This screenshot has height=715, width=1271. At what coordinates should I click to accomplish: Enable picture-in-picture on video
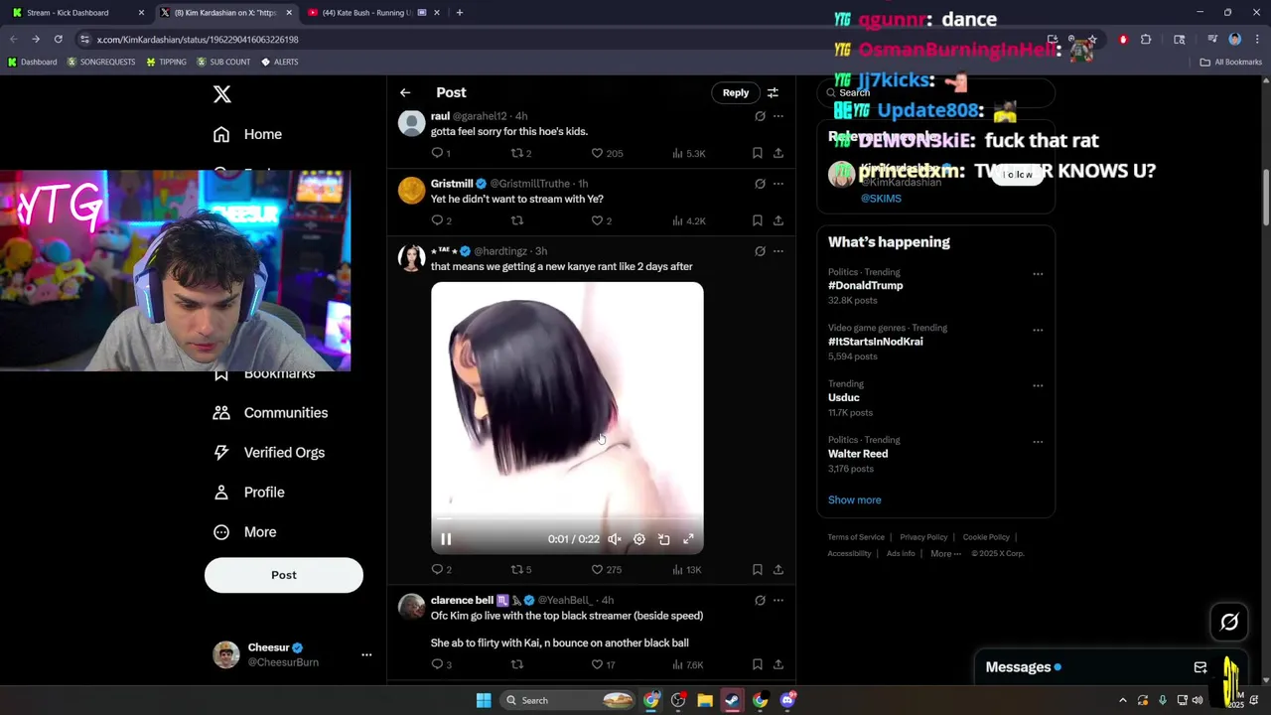[664, 539]
